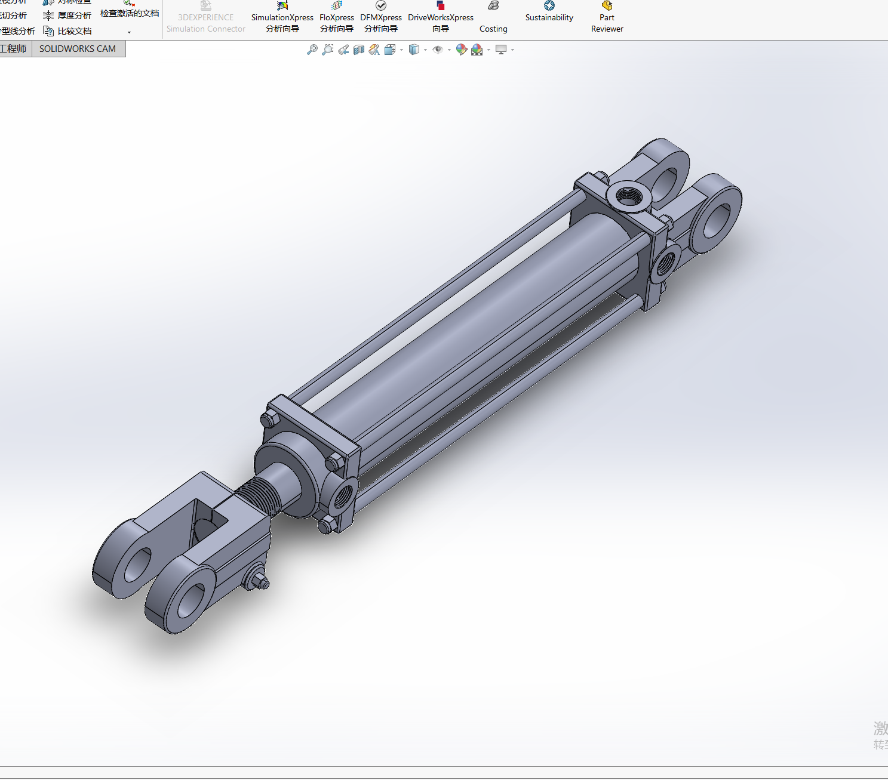Select the 工程师 tab

click(14, 49)
